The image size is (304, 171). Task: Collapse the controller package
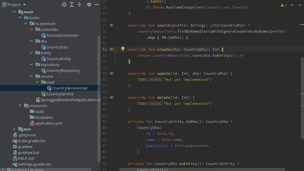[31, 29]
